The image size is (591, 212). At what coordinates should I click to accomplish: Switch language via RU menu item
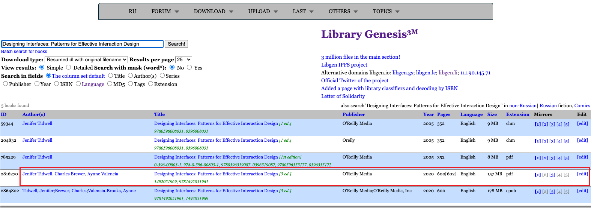tap(132, 12)
